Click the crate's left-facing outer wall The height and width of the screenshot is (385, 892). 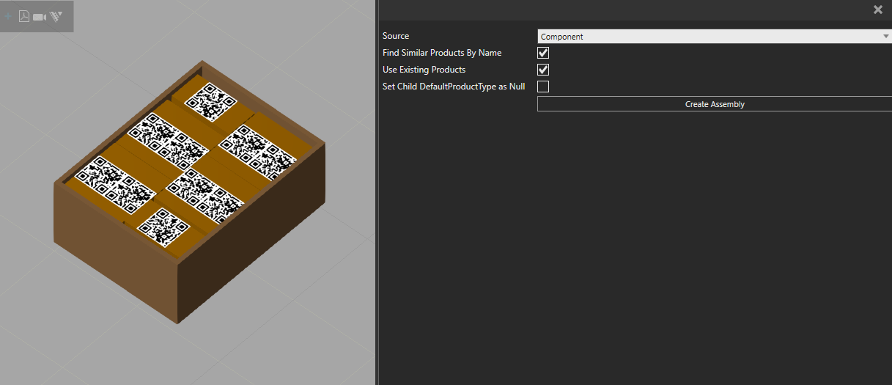coord(114,249)
